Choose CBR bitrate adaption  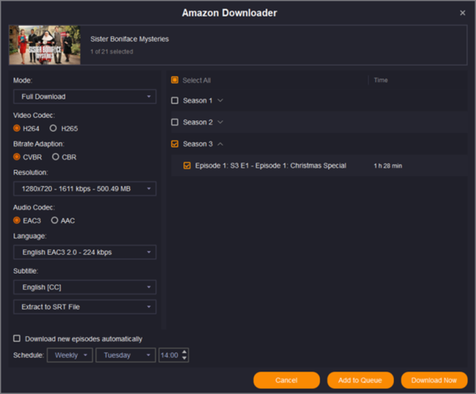[55, 157]
